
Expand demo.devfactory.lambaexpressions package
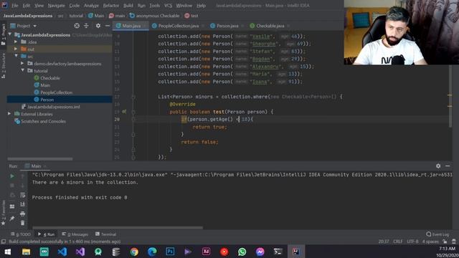22,63
